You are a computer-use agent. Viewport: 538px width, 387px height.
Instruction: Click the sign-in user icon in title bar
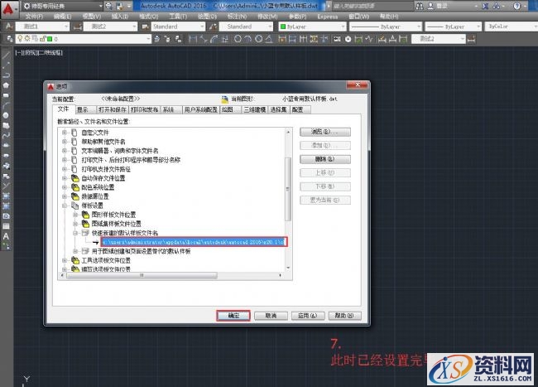430,6
